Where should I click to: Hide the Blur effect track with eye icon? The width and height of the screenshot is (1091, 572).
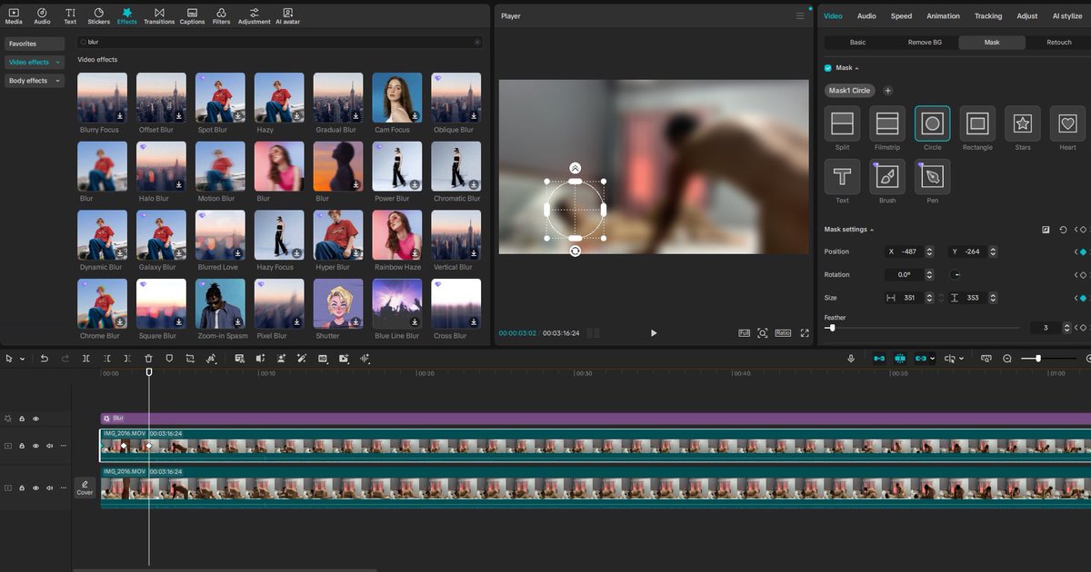35,419
